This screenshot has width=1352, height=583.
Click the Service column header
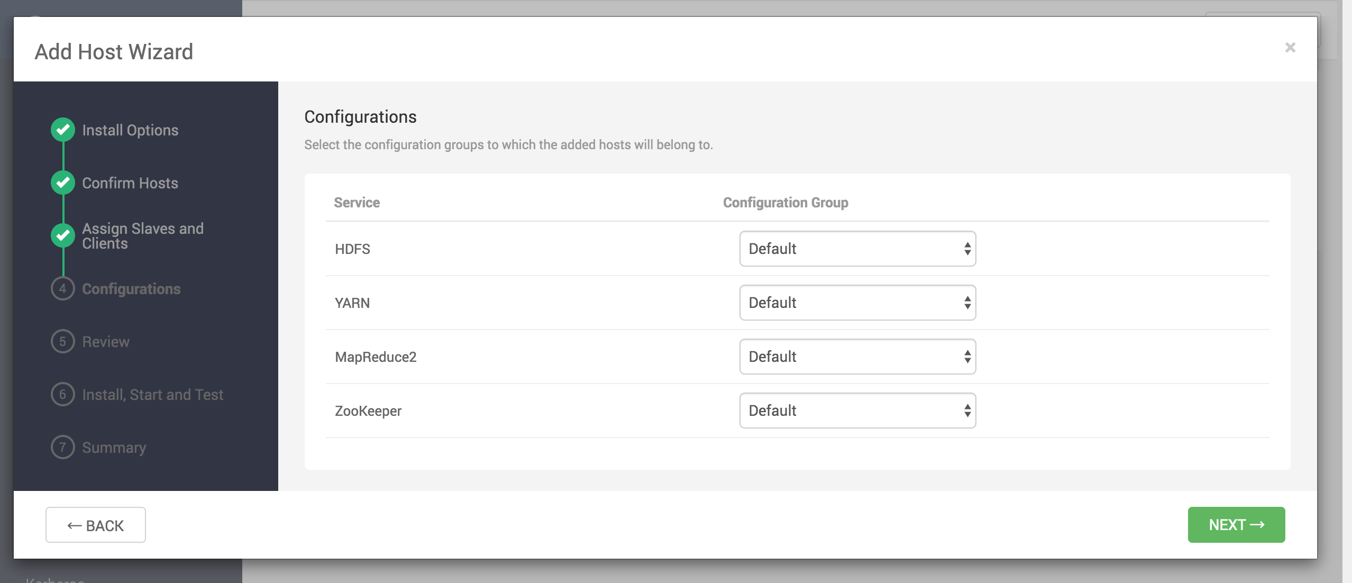(357, 203)
